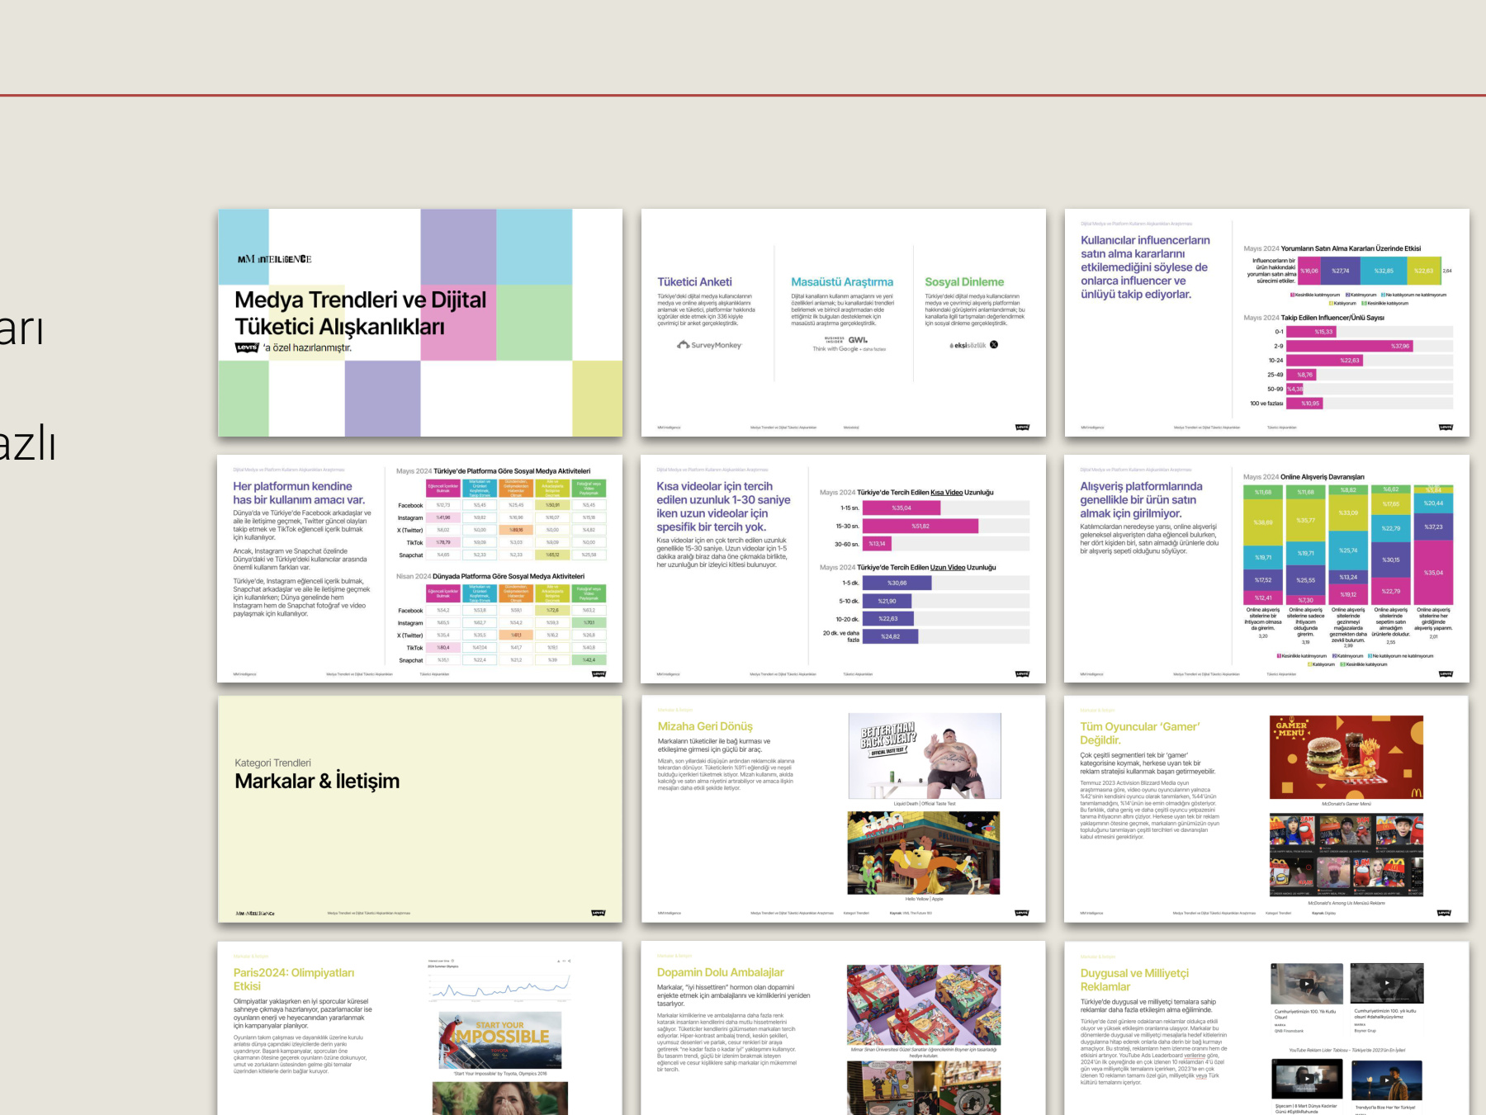Click the SurveyMonkey logo under Tüketici Anketi
Image resolution: width=1486 pixels, height=1115 pixels.
click(709, 345)
